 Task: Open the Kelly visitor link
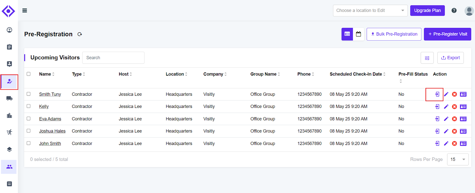44,106
